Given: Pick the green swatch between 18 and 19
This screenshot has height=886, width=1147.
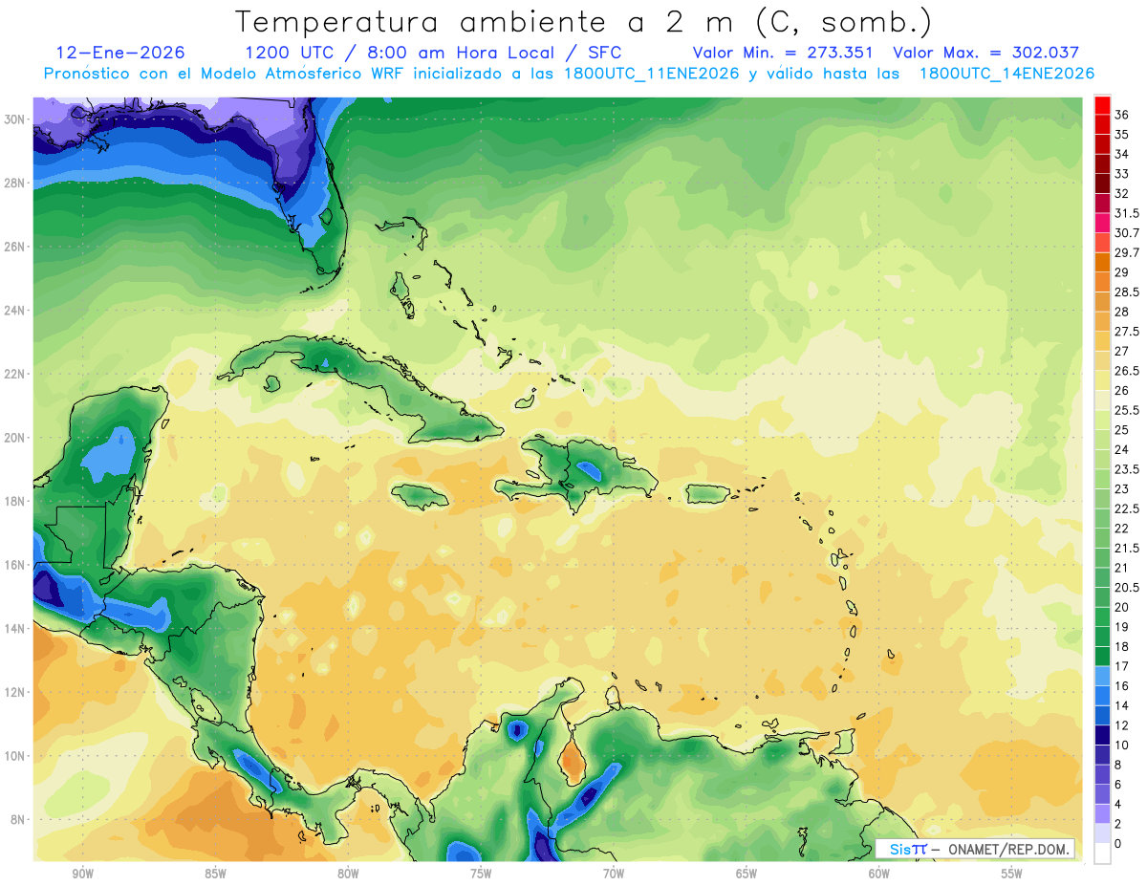Looking at the screenshot, I should tap(1102, 637).
